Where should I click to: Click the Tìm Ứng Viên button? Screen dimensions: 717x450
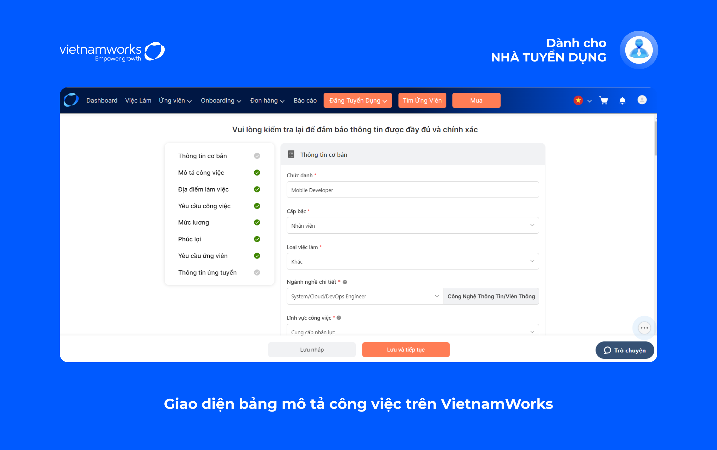tap(423, 100)
